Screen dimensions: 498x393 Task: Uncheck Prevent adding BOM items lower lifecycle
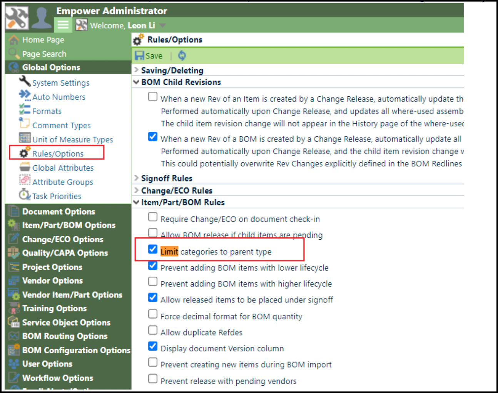tap(153, 265)
